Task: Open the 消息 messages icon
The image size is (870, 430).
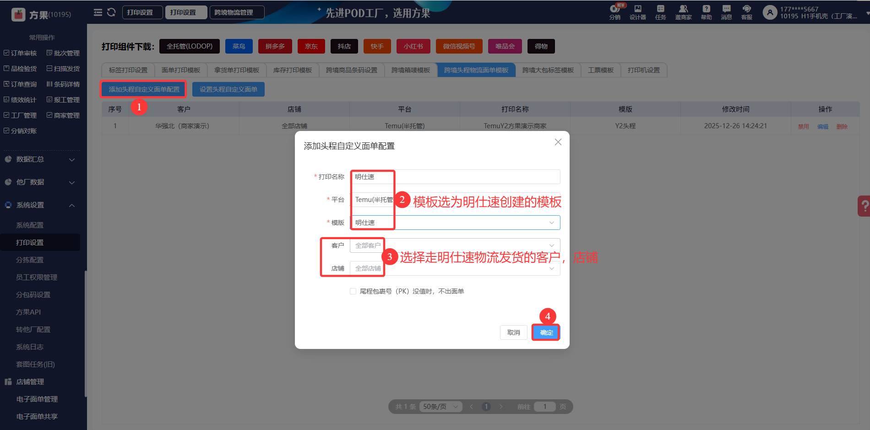Action: (x=727, y=12)
